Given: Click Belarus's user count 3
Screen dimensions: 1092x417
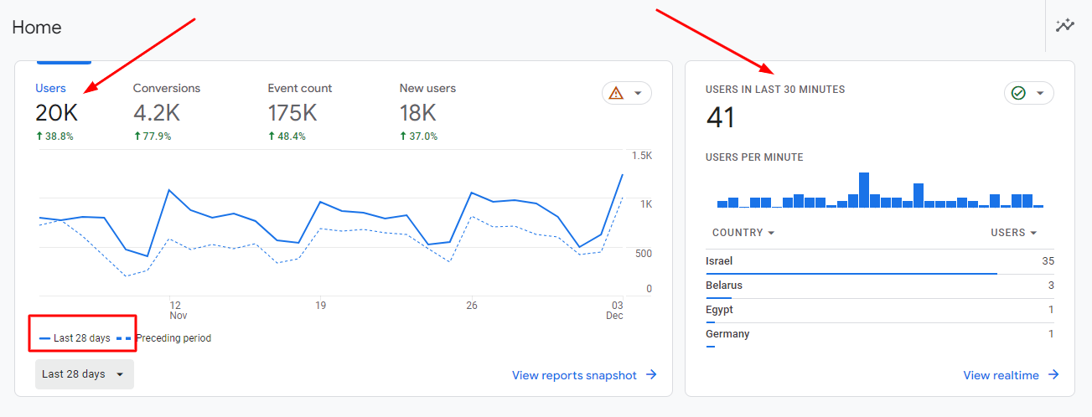Looking at the screenshot, I should tap(1051, 286).
